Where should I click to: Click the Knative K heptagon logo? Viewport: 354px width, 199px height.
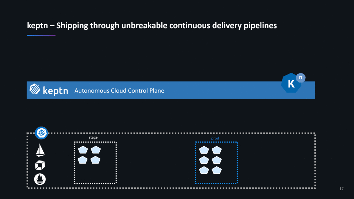pos(291,83)
